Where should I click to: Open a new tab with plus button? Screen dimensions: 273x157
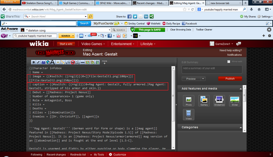(x=245, y=3)
